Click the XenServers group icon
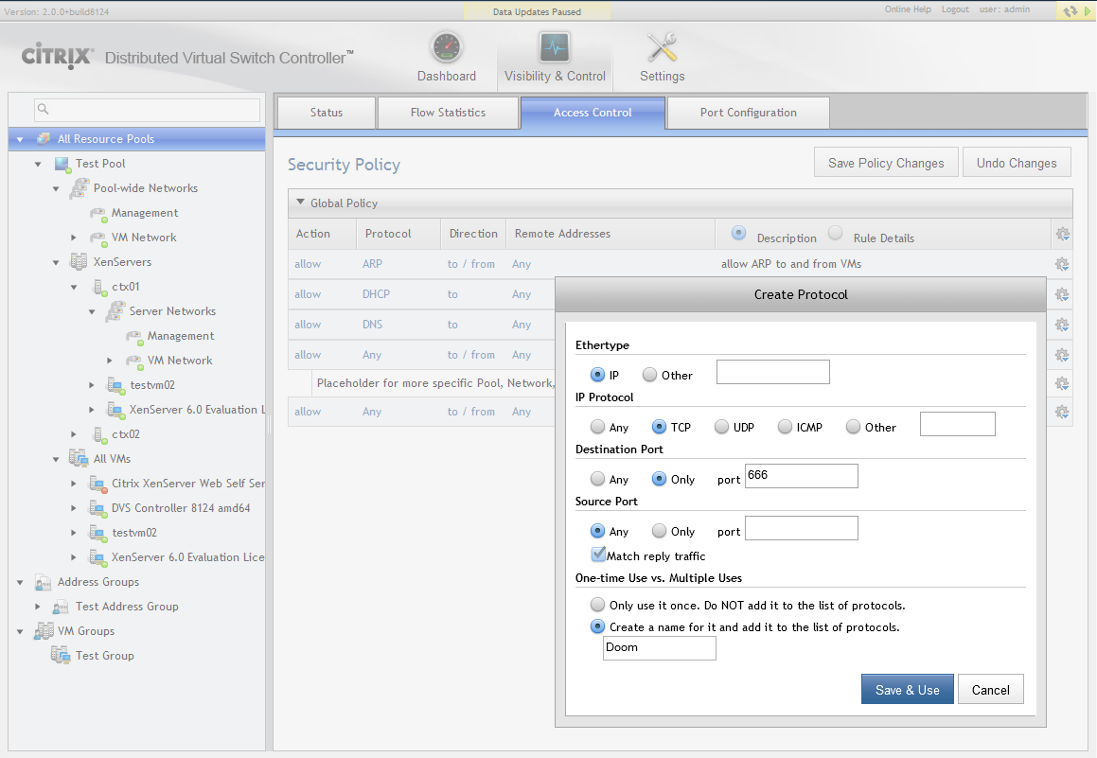The height and width of the screenshot is (758, 1097). point(79,262)
